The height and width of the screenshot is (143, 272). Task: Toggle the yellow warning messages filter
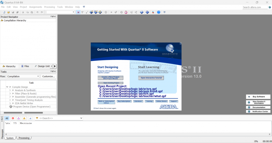(x=24, y=118)
